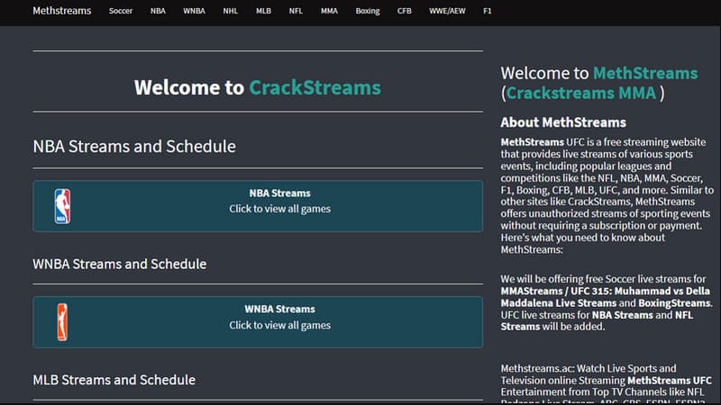Open the Methstreams home logo
Screen dimensions: 721x405
coord(61,12)
